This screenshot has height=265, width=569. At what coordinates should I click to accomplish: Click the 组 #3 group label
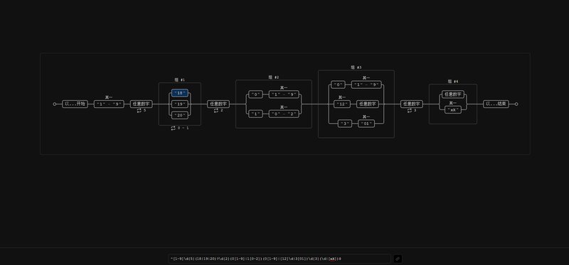tap(356, 67)
